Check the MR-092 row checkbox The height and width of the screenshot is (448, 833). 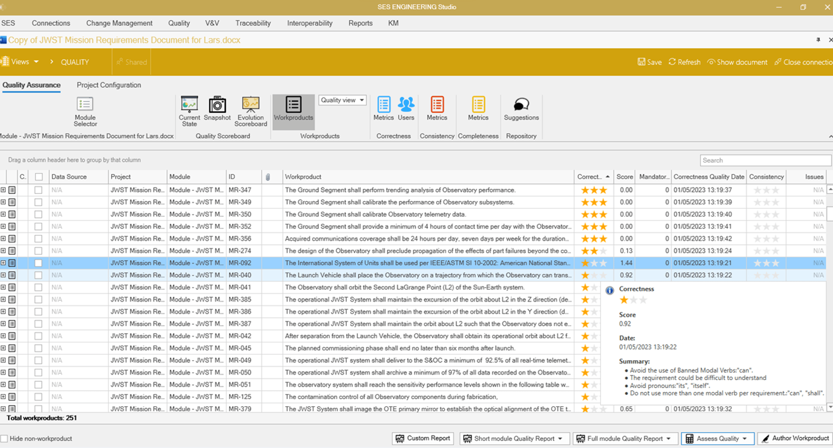tap(38, 263)
